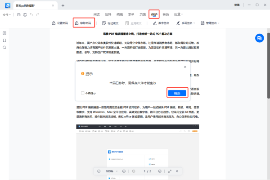Image resolution: width=270 pixels, height=180 pixels.
Task: Zoom out using the minus icon
Action: click(x=99, y=171)
